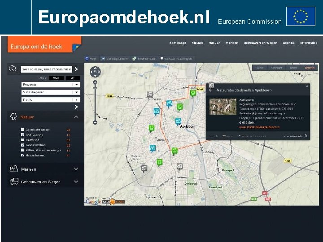Uncheck the Natuurbehoud checkbox
323x242 pixels.
click(22, 155)
